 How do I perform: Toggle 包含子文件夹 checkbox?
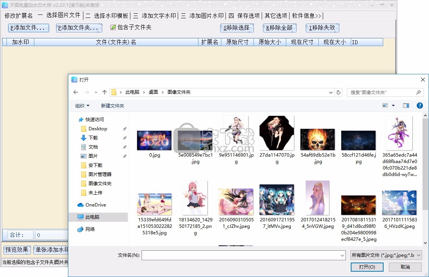(113, 27)
